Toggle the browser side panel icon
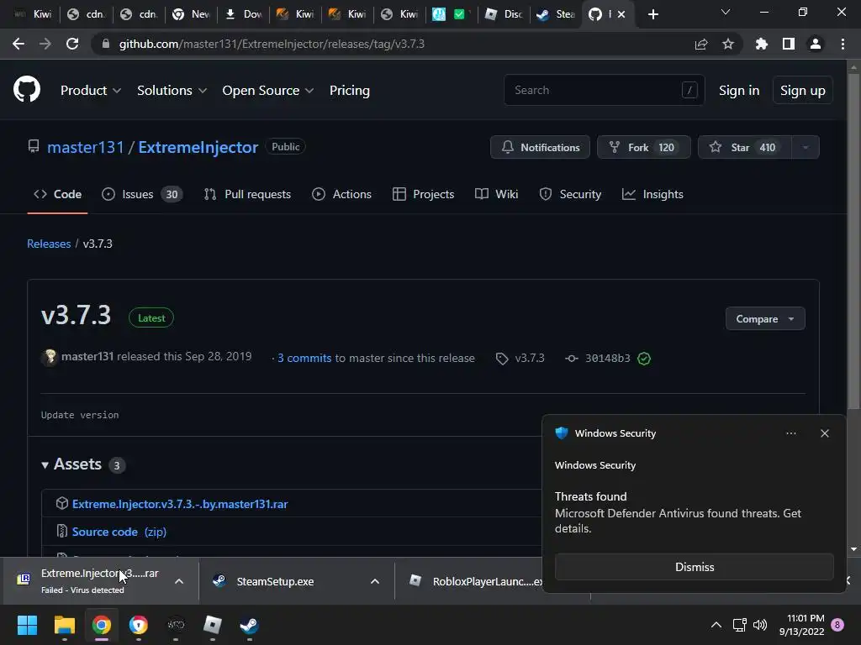The width and height of the screenshot is (861, 645). tap(789, 44)
